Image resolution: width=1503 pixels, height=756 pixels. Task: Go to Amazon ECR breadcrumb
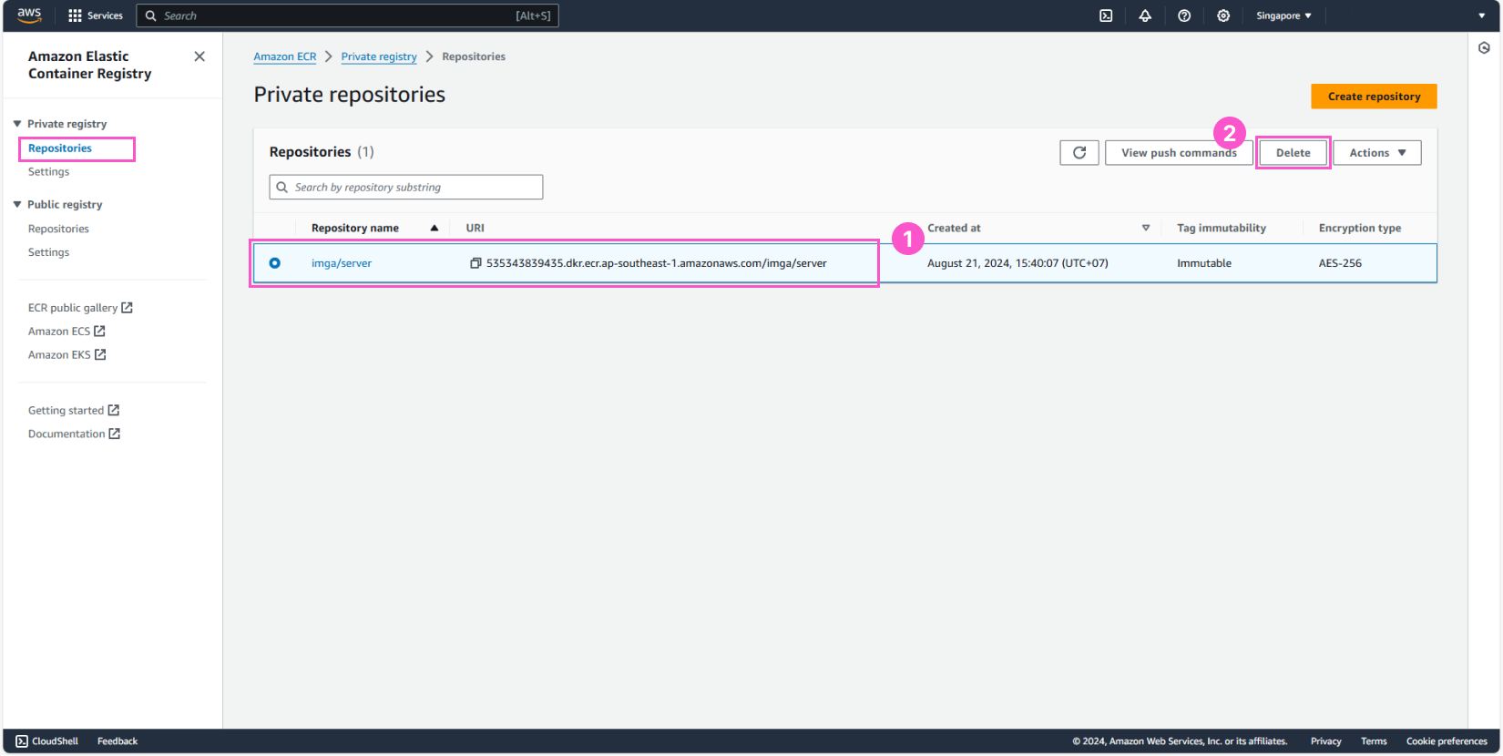click(x=285, y=56)
